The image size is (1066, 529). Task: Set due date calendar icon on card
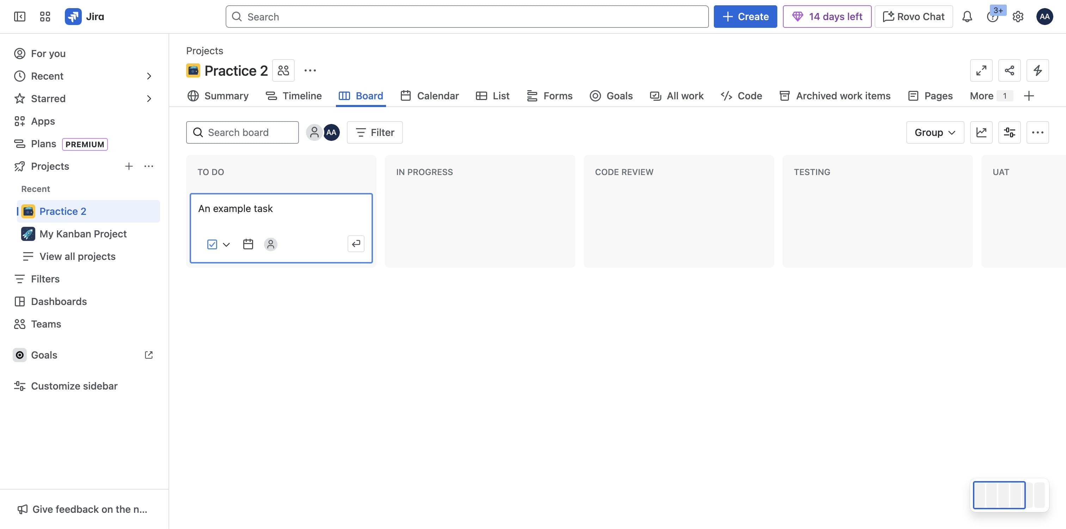point(248,244)
